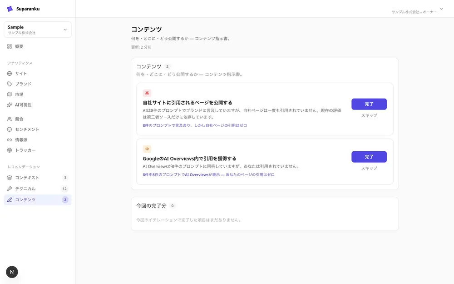This screenshot has width=454, height=284.
Task: Click the テクニカル wrench icon
Action: [10, 189]
